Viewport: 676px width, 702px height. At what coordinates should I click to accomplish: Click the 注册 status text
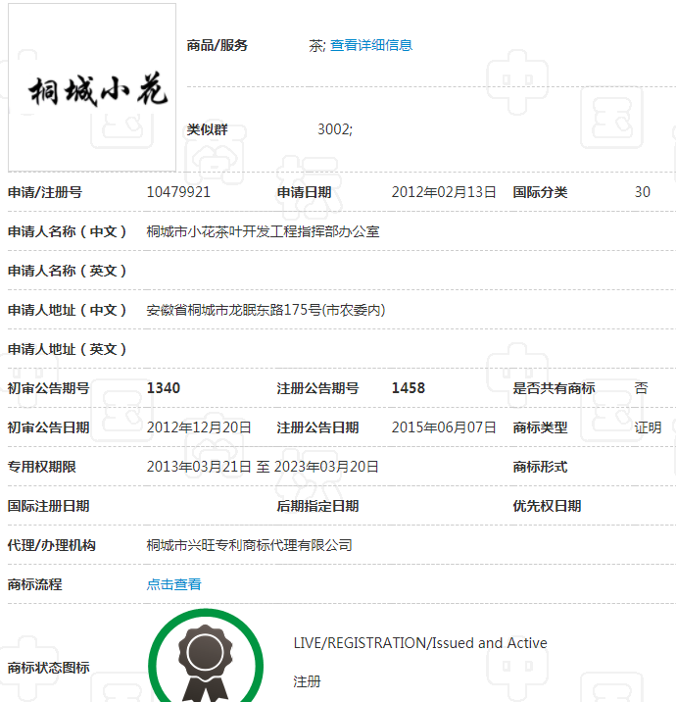click(x=307, y=681)
